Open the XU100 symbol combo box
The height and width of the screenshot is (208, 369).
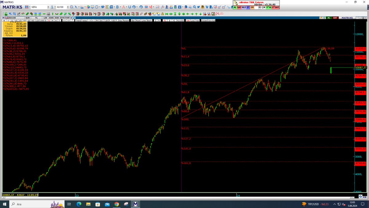63,7
